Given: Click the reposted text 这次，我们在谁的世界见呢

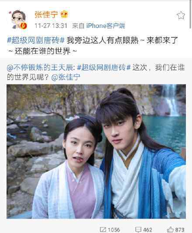Looking at the screenshot, I should pyautogui.click(x=96, y=73).
